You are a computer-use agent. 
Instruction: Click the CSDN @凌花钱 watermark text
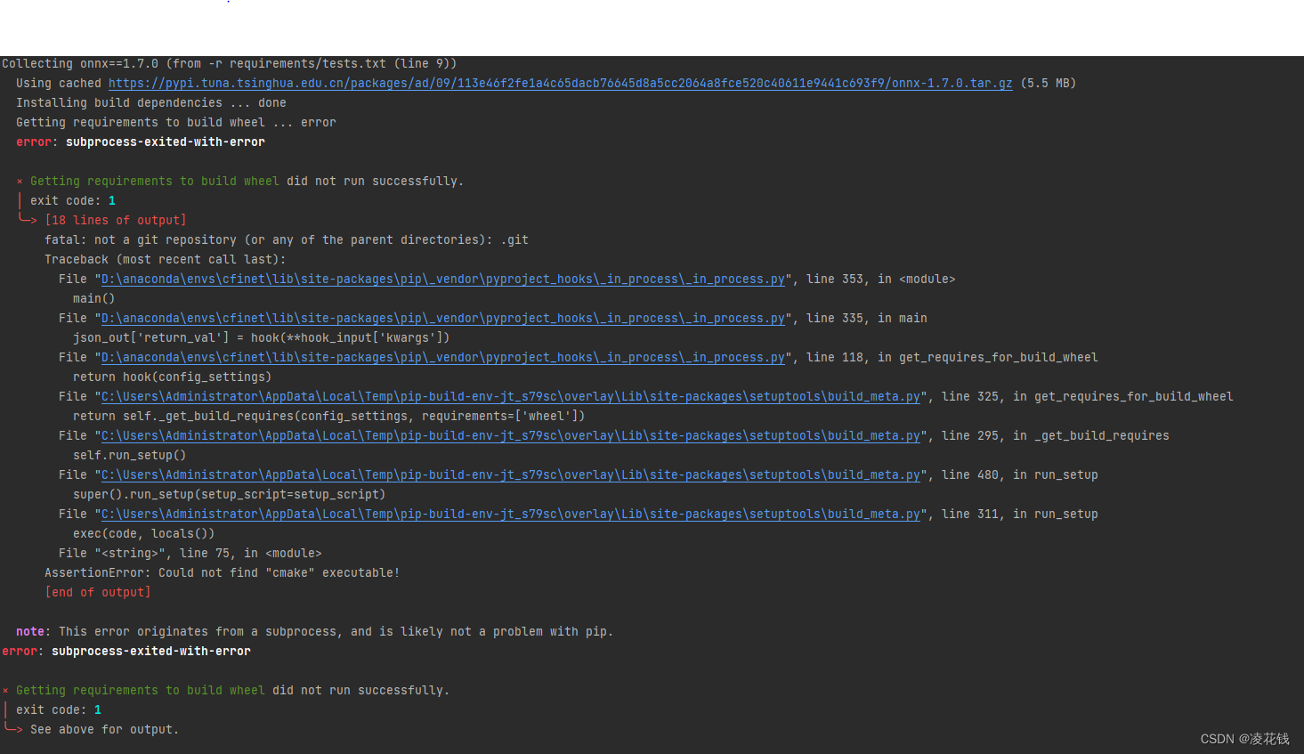(x=1245, y=738)
